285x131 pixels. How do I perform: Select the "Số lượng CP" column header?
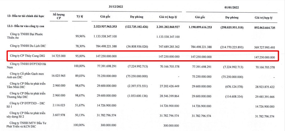(x=59, y=16)
